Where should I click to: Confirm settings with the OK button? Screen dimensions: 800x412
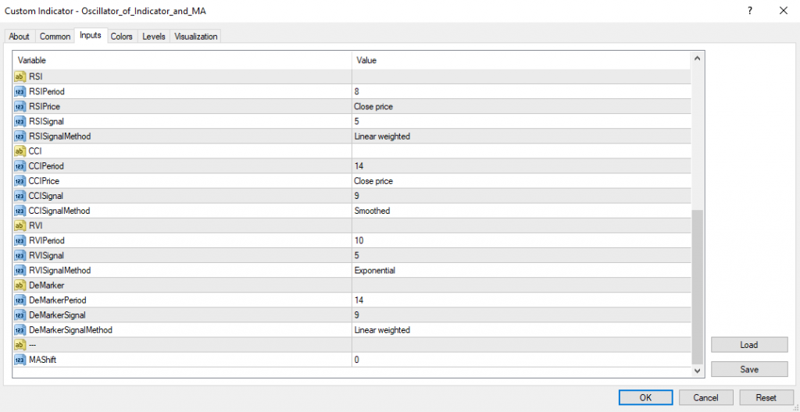click(x=645, y=397)
